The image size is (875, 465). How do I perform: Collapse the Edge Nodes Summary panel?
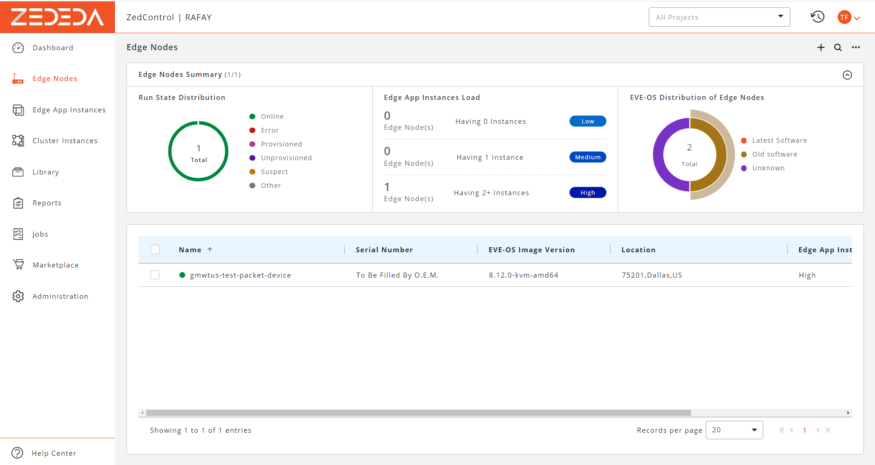pyautogui.click(x=847, y=75)
